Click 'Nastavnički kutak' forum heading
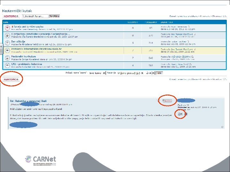Screen dimensions: 230x172 (17, 11)
